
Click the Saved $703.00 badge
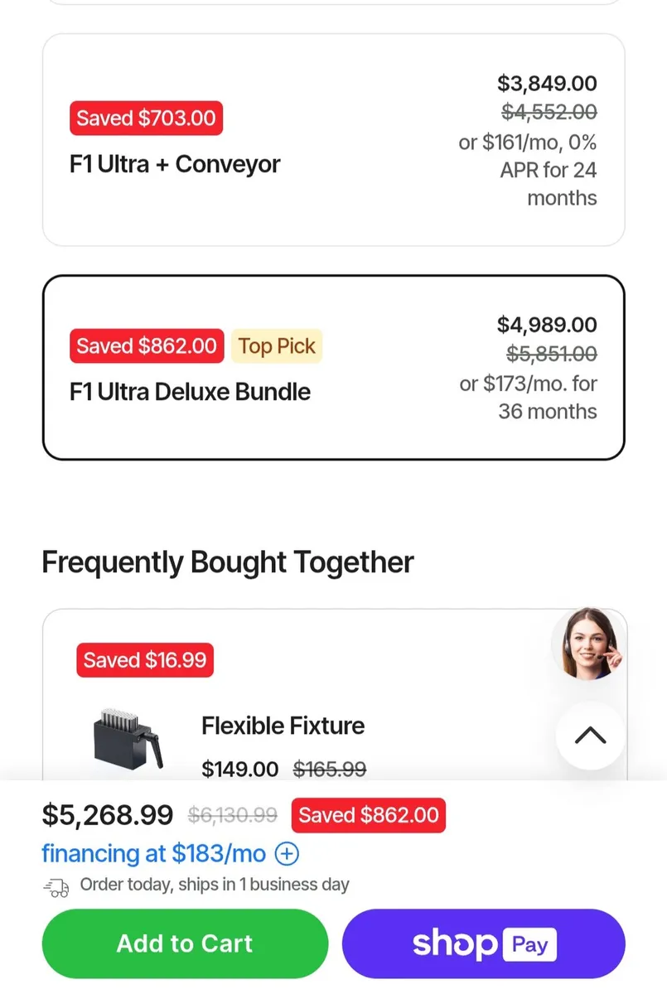pos(146,118)
